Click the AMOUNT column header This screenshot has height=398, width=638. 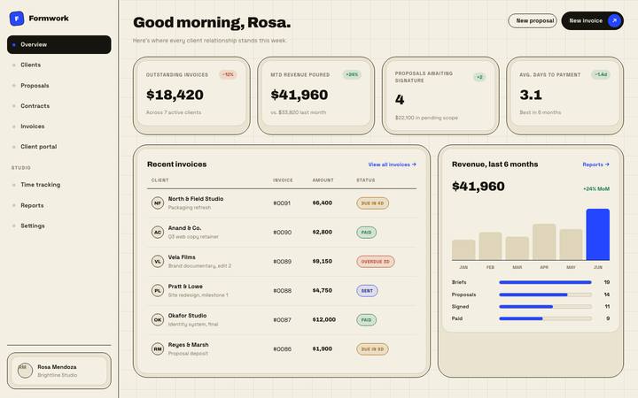[x=323, y=180]
